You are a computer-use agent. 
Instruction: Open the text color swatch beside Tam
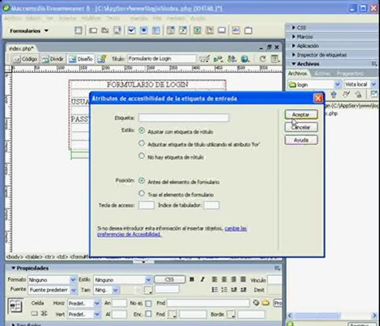[148, 290]
